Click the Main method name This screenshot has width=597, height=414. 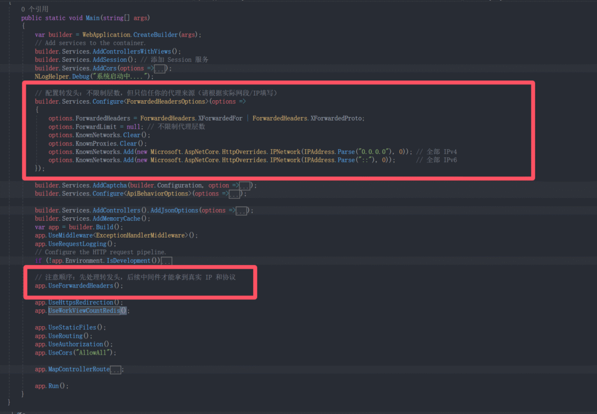(x=93, y=18)
